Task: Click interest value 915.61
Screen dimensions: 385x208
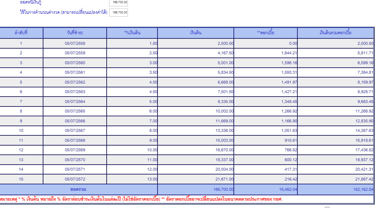Action: [291, 140]
